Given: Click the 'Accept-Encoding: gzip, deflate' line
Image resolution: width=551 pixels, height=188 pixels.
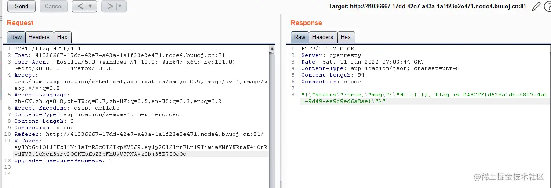Looking at the screenshot, I should [67, 108].
